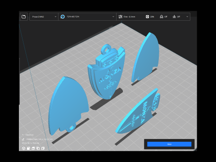This screenshot has width=216, height=162.
Task: Switch to left side view cube icon
Action: [38, 148]
